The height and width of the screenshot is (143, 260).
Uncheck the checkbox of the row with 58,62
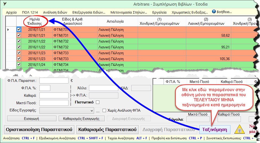(19, 35)
